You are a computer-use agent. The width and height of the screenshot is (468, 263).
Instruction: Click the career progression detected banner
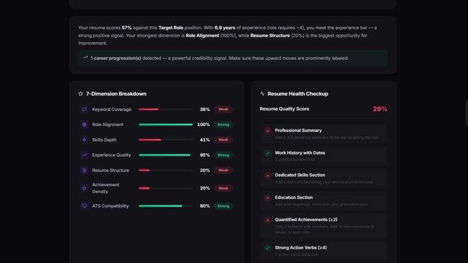pos(233,58)
